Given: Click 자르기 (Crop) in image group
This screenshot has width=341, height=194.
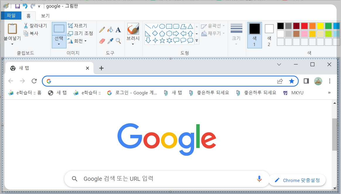Looking at the screenshot, I should tap(78, 26).
